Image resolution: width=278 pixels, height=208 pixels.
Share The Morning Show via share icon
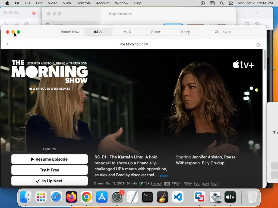tap(258, 45)
